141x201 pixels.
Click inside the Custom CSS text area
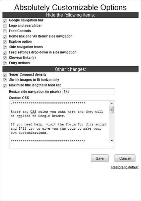[x=60, y=124]
